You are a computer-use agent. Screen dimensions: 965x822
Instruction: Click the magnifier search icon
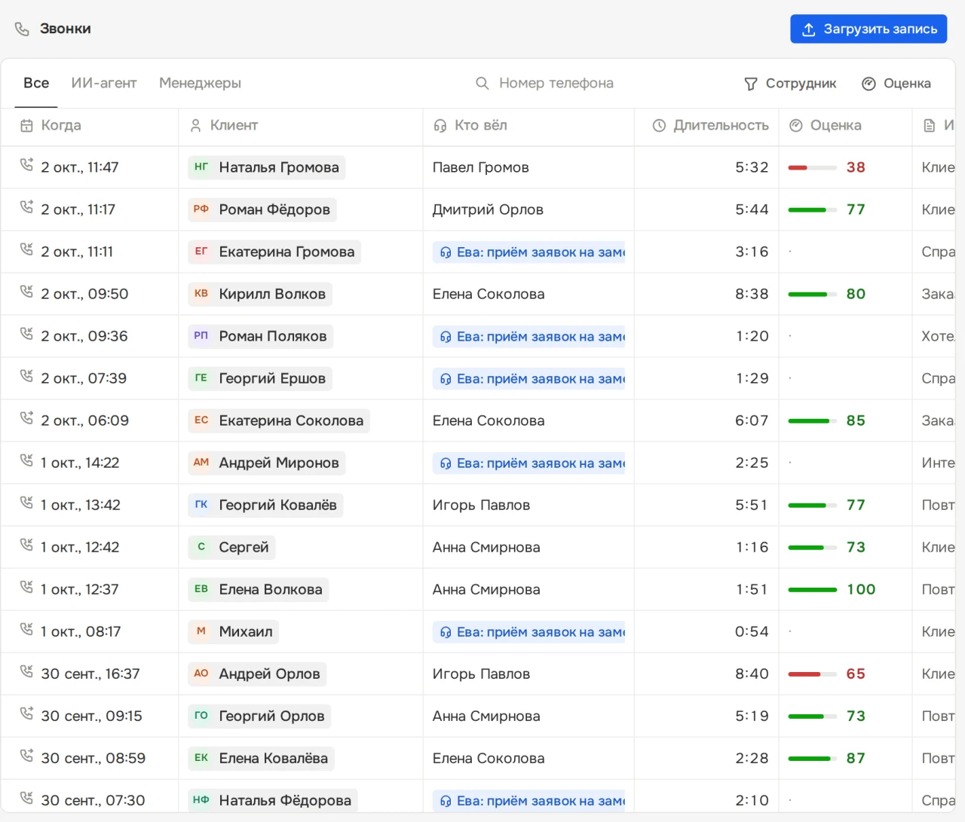pos(482,83)
